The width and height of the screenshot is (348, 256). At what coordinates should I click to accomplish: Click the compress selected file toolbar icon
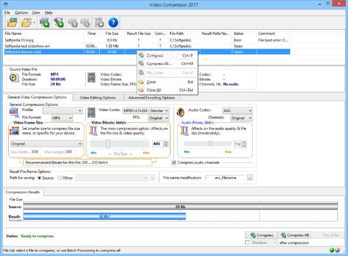click(44, 22)
